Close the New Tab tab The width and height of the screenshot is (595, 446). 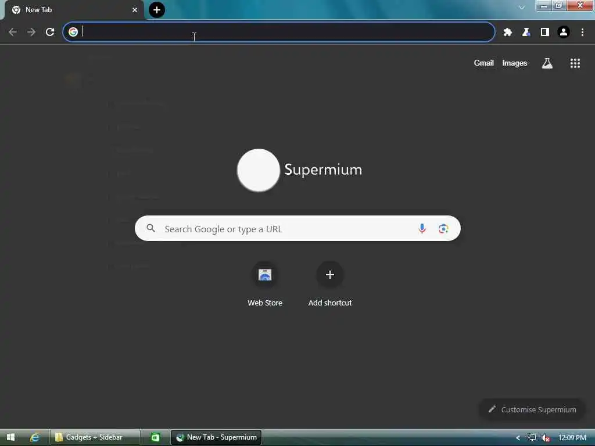[x=135, y=10]
